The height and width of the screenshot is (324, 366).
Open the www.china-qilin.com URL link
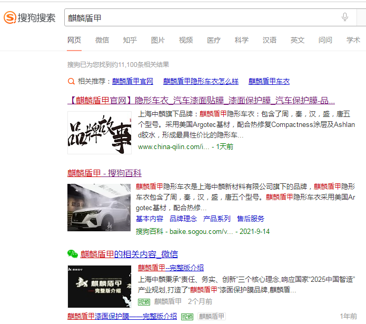coord(173,147)
